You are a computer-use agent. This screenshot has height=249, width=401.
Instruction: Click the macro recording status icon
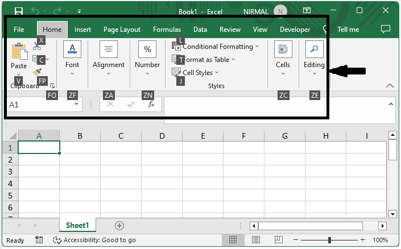click(39, 240)
